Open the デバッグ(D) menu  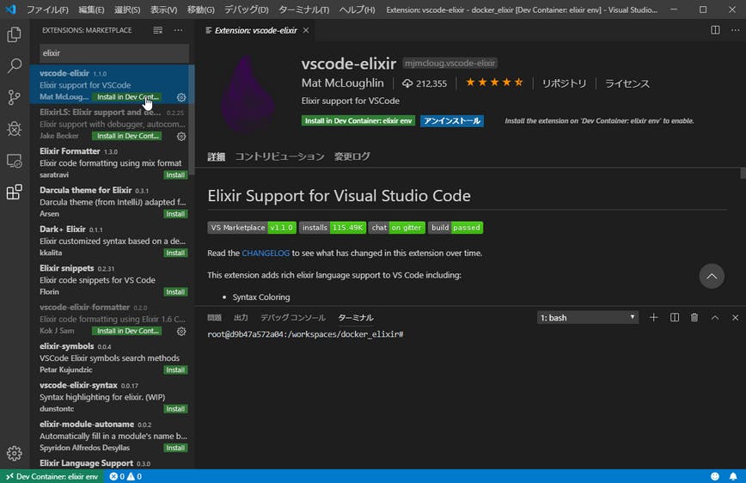point(246,9)
